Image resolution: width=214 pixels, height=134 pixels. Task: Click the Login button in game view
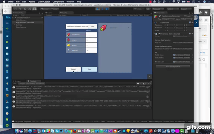pyautogui.click(x=93, y=26)
